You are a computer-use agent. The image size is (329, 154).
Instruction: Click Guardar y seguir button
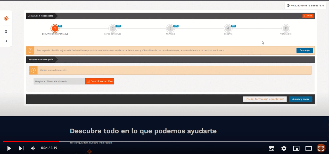[x=301, y=99]
